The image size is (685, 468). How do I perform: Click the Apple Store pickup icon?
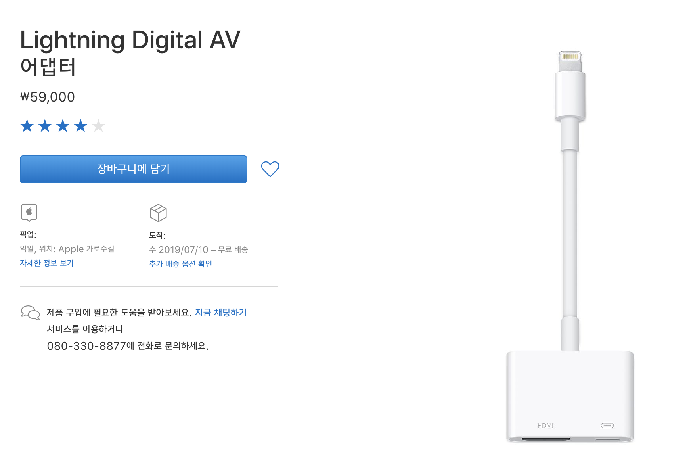29,213
